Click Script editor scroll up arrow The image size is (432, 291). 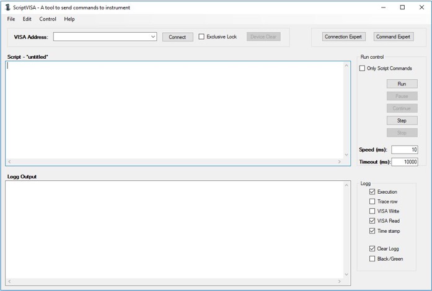346,65
